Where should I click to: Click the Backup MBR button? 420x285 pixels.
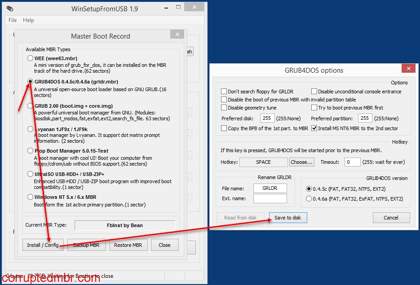(87, 245)
